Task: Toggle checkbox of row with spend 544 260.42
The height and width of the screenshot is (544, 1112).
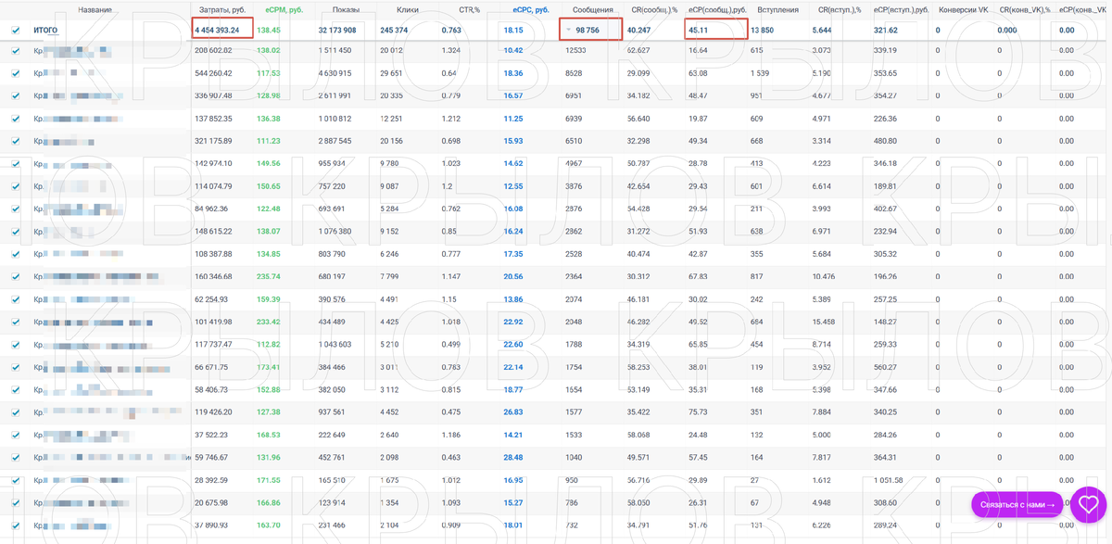Action: point(16,73)
